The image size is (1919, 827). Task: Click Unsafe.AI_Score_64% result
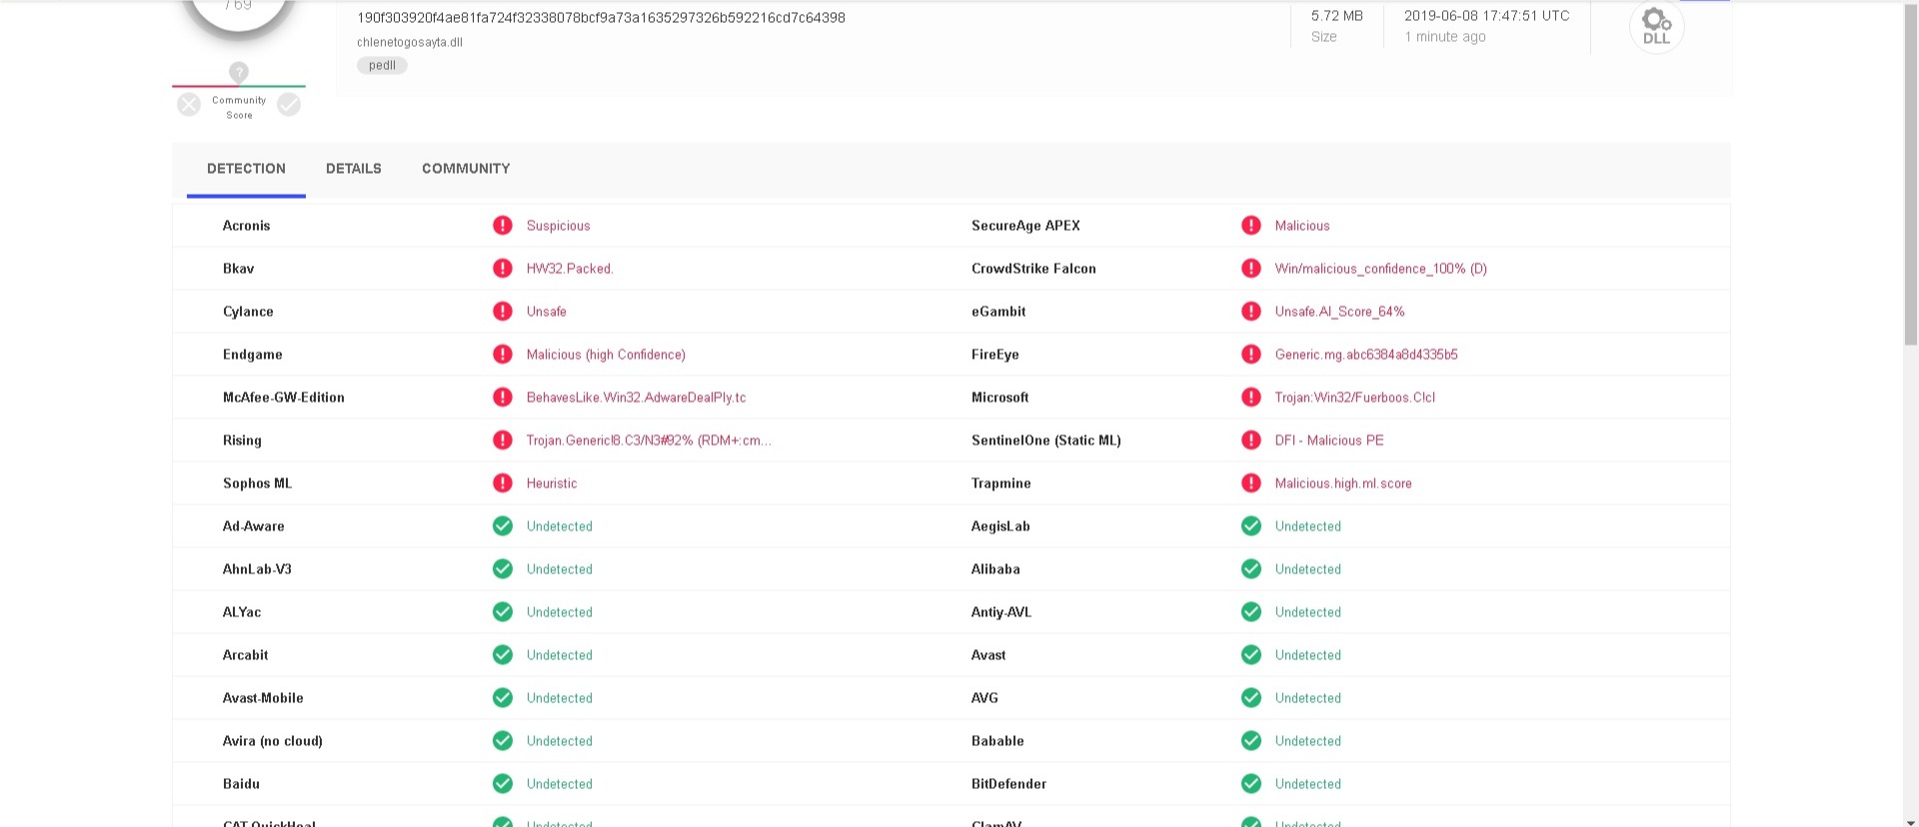pos(1340,312)
